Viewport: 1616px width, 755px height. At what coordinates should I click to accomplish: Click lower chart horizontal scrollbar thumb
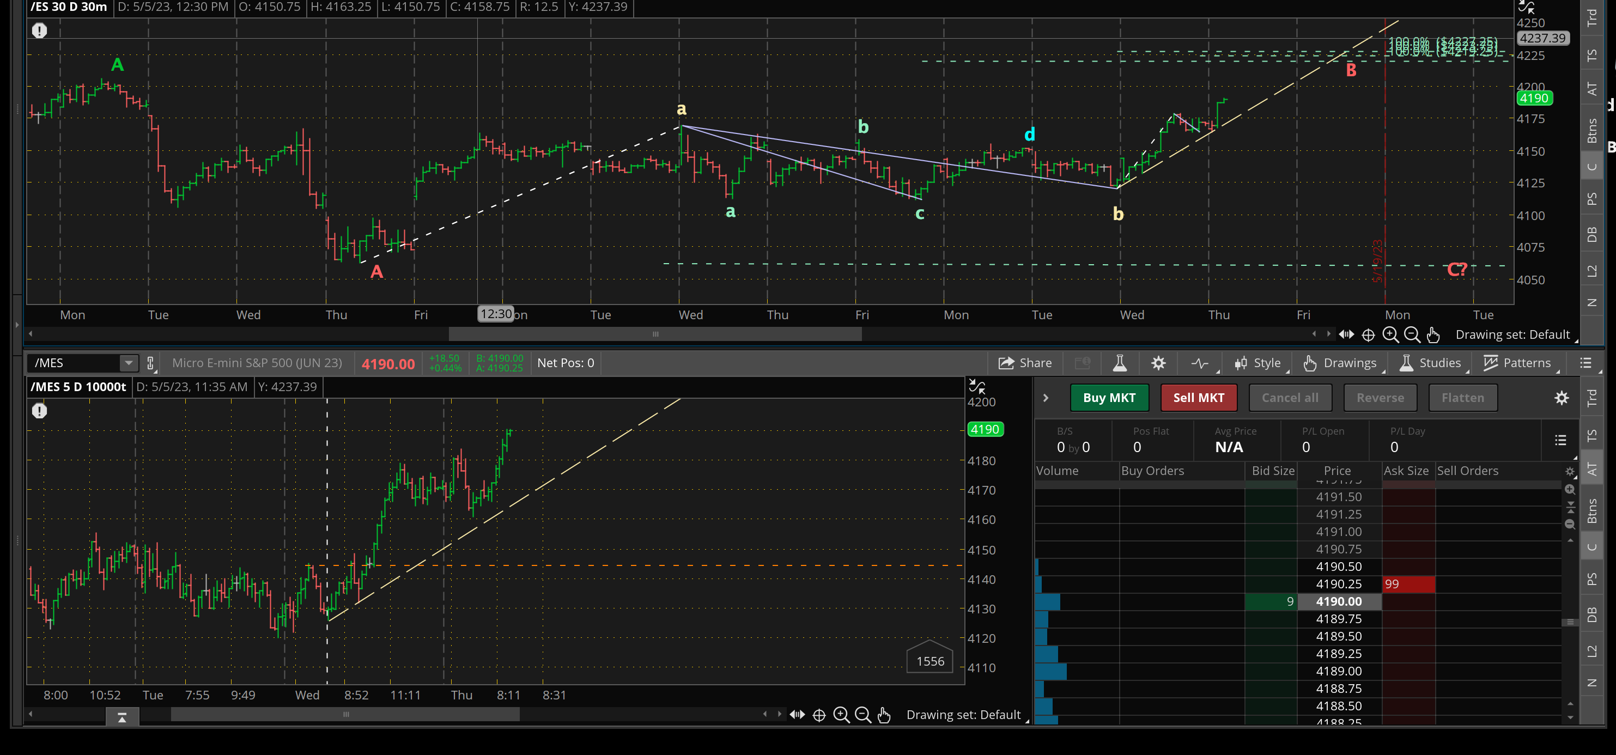(345, 714)
